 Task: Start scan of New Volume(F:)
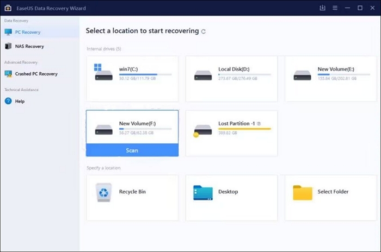[132, 150]
